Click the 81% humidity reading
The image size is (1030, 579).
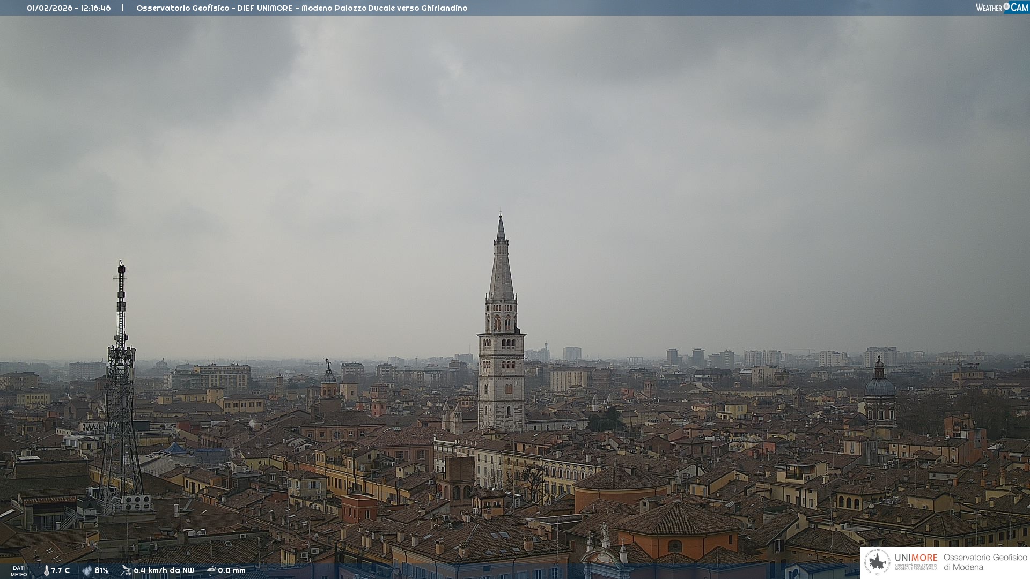101,571
